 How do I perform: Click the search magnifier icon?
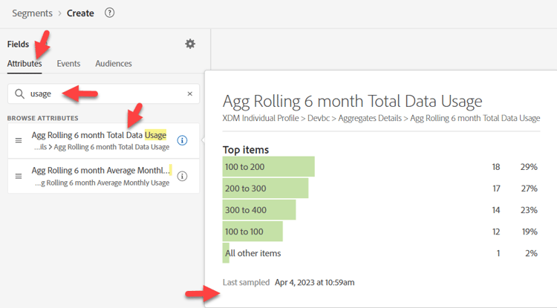pyautogui.click(x=19, y=94)
